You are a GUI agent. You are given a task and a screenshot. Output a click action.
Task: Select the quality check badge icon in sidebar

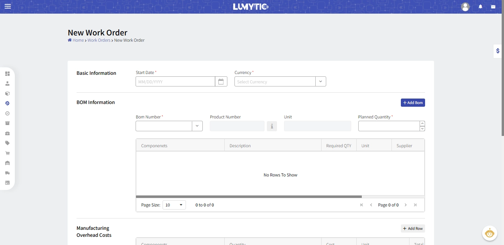coord(7,113)
